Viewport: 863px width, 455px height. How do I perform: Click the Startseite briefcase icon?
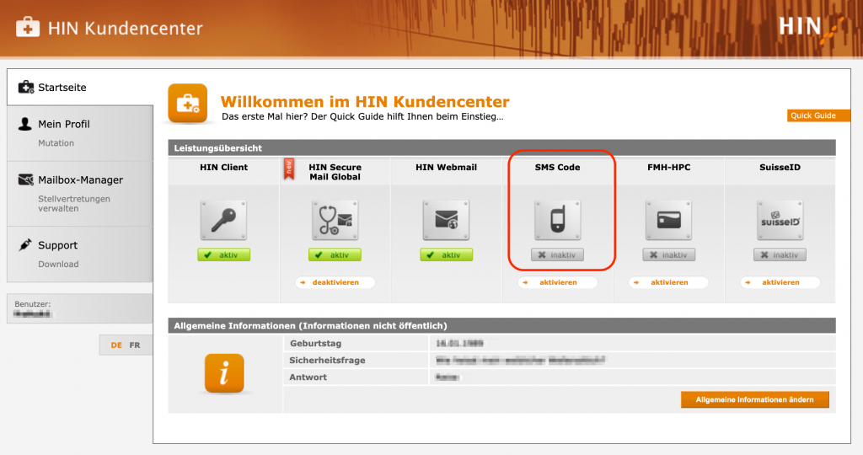point(26,87)
